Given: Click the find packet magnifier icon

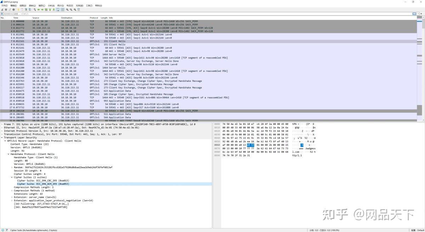Looking at the screenshot, I should [x=35, y=10].
